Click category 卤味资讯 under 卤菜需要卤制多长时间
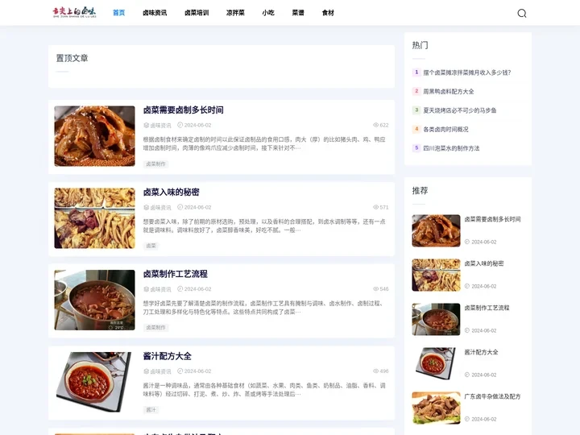580x435 pixels. 160,126
